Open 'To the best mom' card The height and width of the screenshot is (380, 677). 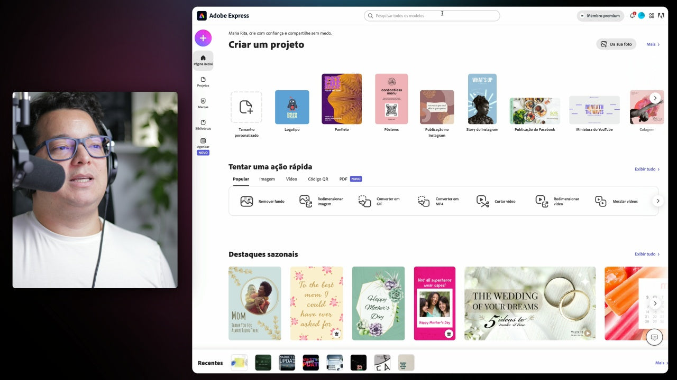click(317, 303)
